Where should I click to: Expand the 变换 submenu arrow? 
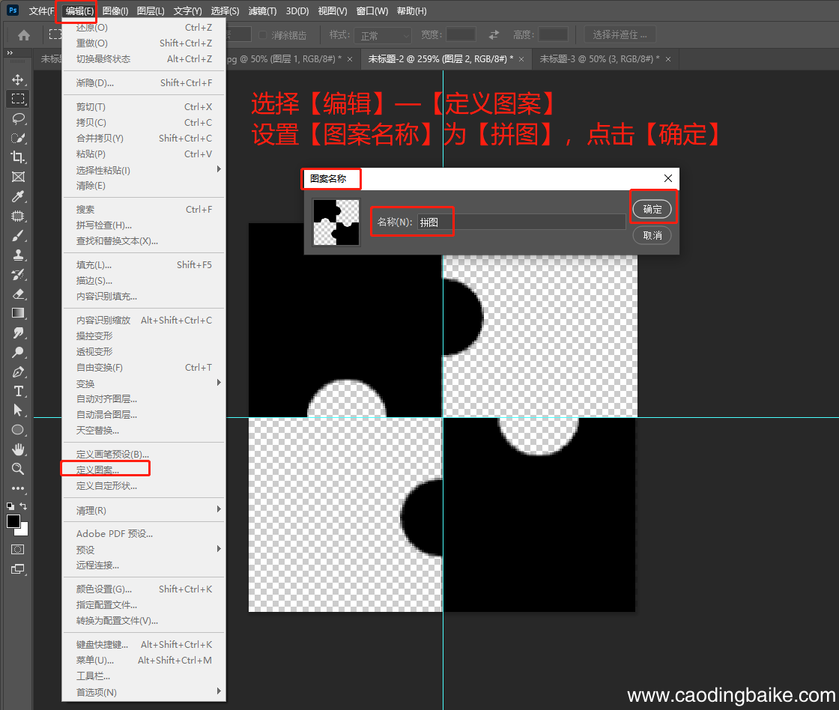coord(219,383)
